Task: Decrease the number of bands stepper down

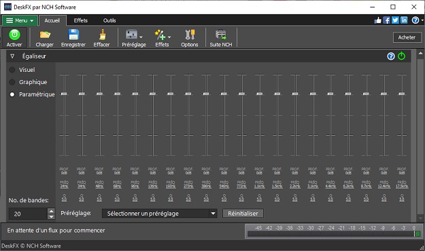Action: point(51,216)
